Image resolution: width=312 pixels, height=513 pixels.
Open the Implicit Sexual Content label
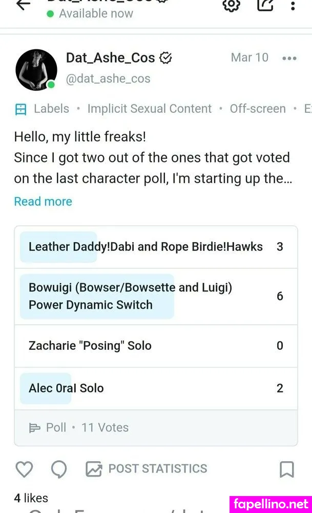[x=149, y=108]
